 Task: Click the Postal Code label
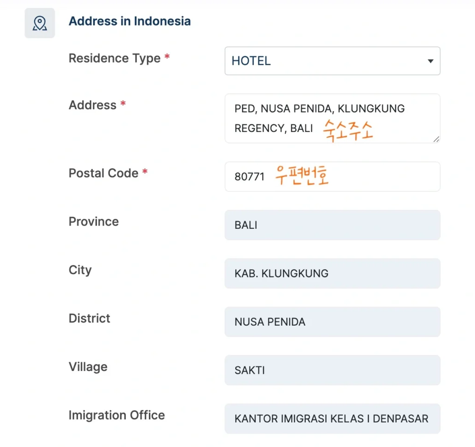103,173
